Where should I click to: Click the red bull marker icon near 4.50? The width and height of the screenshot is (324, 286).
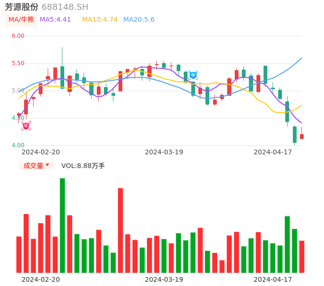tap(26, 125)
